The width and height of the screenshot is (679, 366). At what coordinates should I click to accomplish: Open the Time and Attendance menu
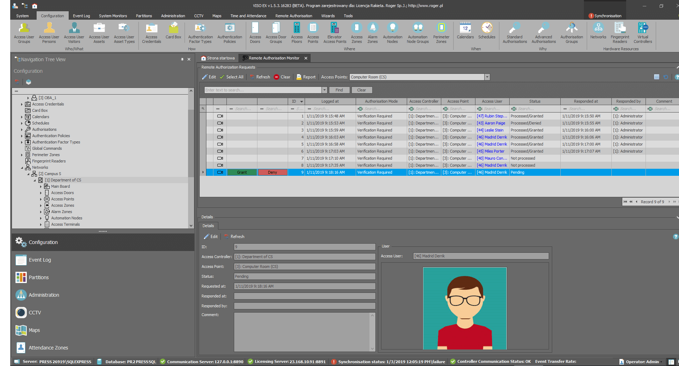[248, 16]
